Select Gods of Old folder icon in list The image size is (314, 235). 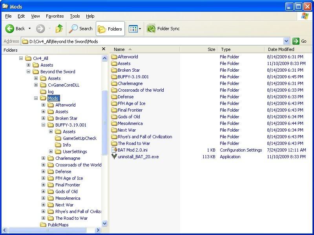pos(114,117)
